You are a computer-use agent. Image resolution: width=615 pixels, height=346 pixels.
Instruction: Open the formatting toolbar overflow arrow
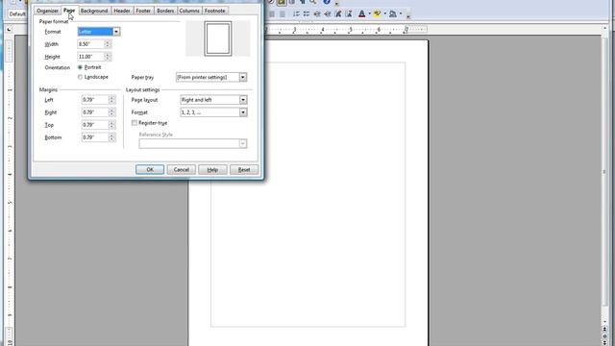(x=408, y=16)
